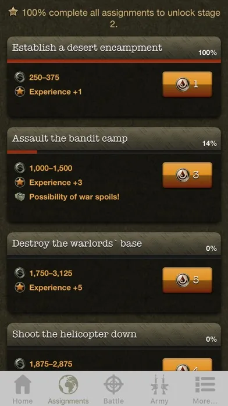Click the coin icon next to 1,750–3,125
The height and width of the screenshot is (406, 228).
click(20, 273)
